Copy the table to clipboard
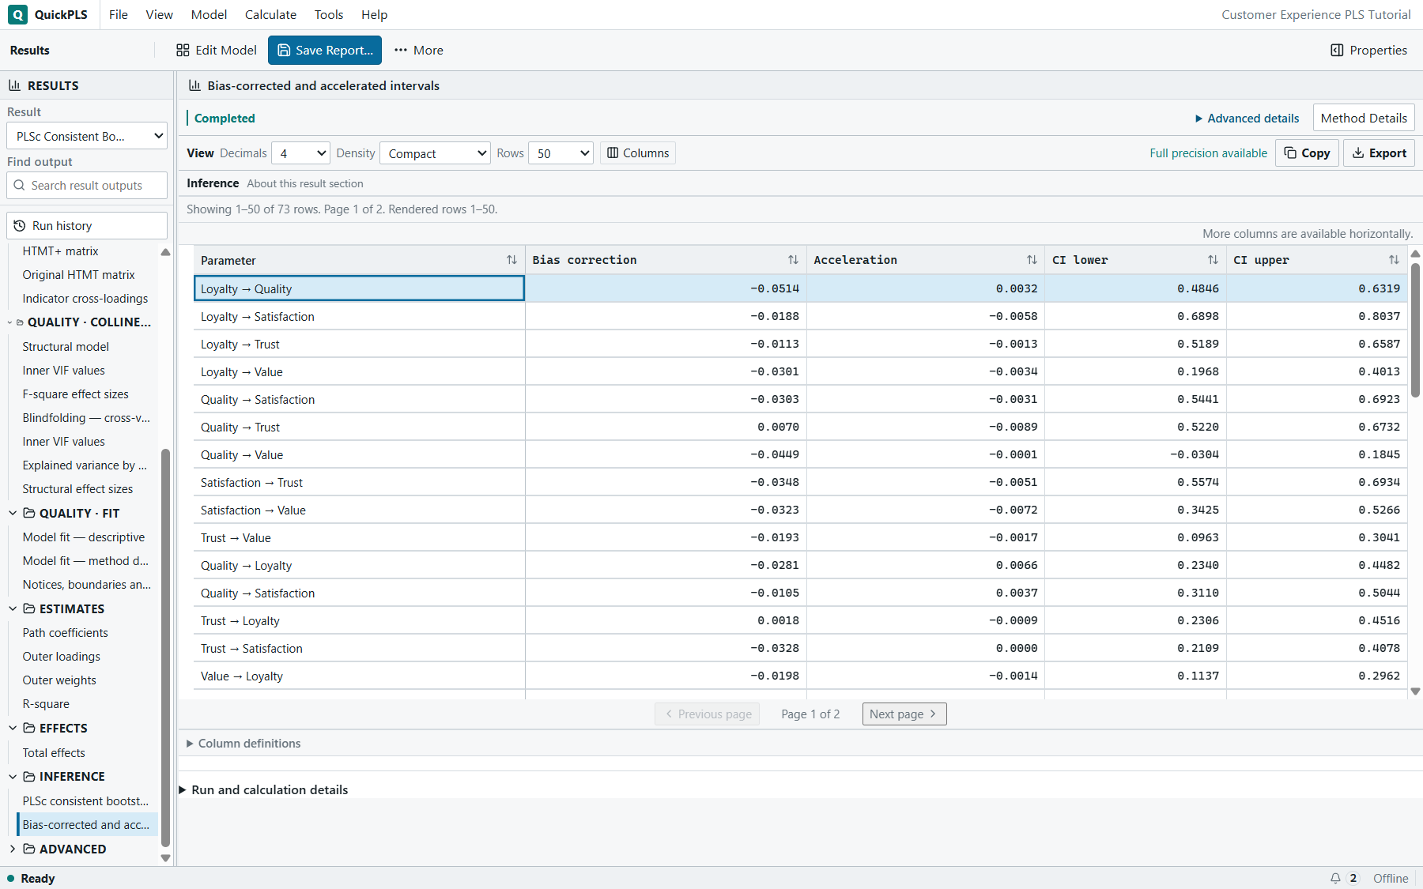The width and height of the screenshot is (1423, 889). [x=1307, y=153]
